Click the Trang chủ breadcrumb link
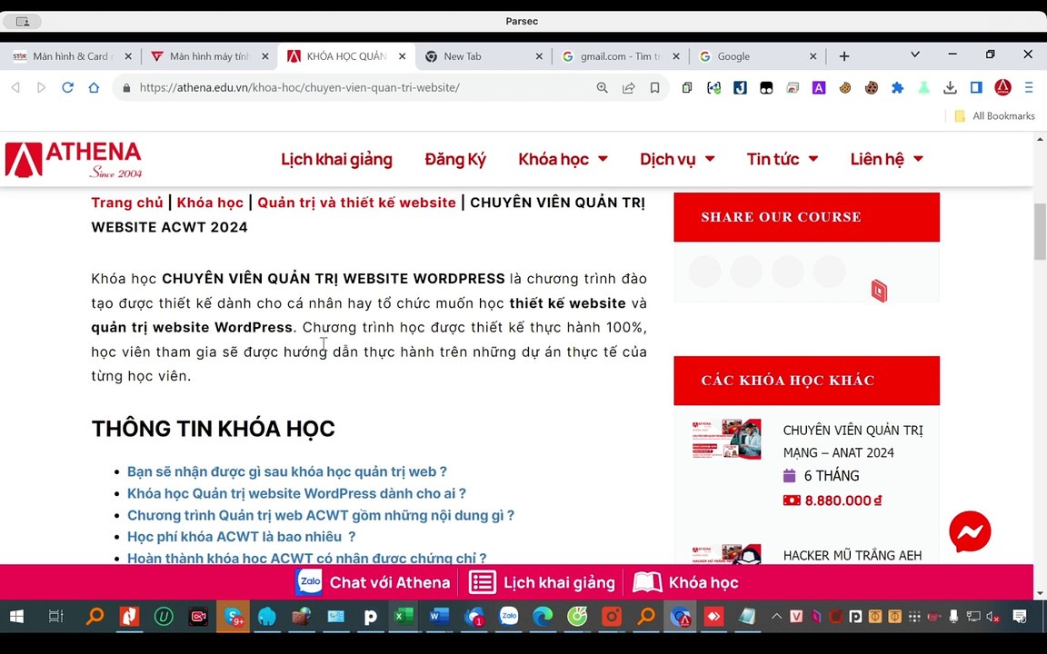The height and width of the screenshot is (654, 1047). click(x=127, y=203)
